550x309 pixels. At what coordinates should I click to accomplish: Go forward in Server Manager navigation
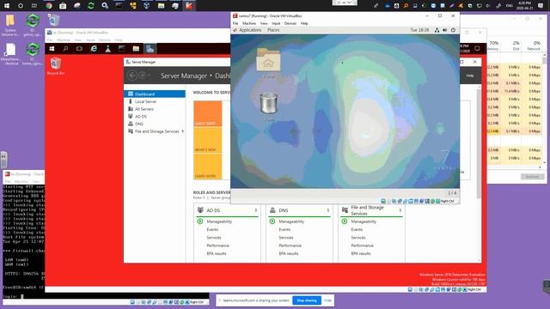143,76
